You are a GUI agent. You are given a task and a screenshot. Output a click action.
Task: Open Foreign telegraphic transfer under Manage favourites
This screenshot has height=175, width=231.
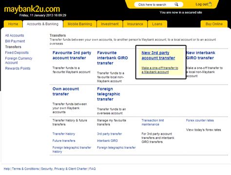(116, 147)
